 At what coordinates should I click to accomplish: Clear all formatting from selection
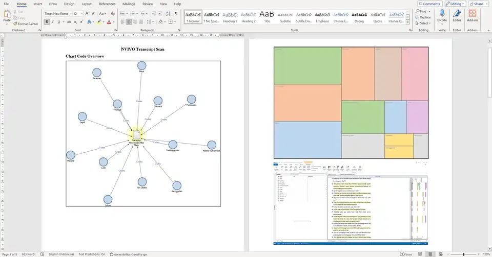click(x=113, y=14)
